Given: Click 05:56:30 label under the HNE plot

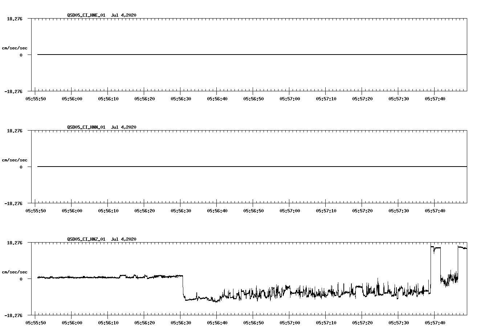Looking at the screenshot, I should click(181, 99).
